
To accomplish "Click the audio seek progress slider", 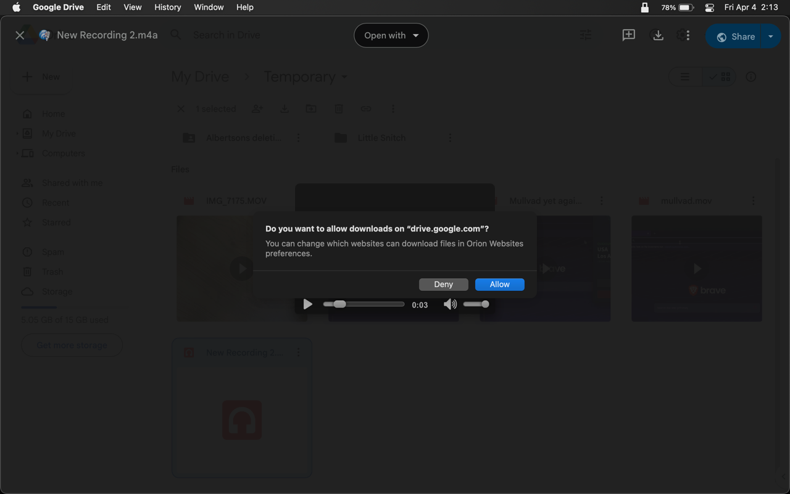I will tap(364, 304).
